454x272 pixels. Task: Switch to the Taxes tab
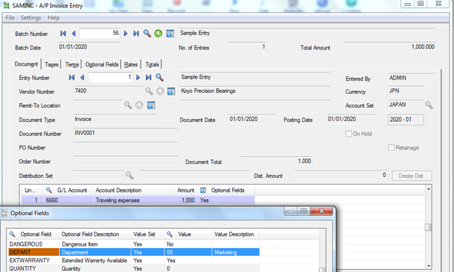[52, 64]
